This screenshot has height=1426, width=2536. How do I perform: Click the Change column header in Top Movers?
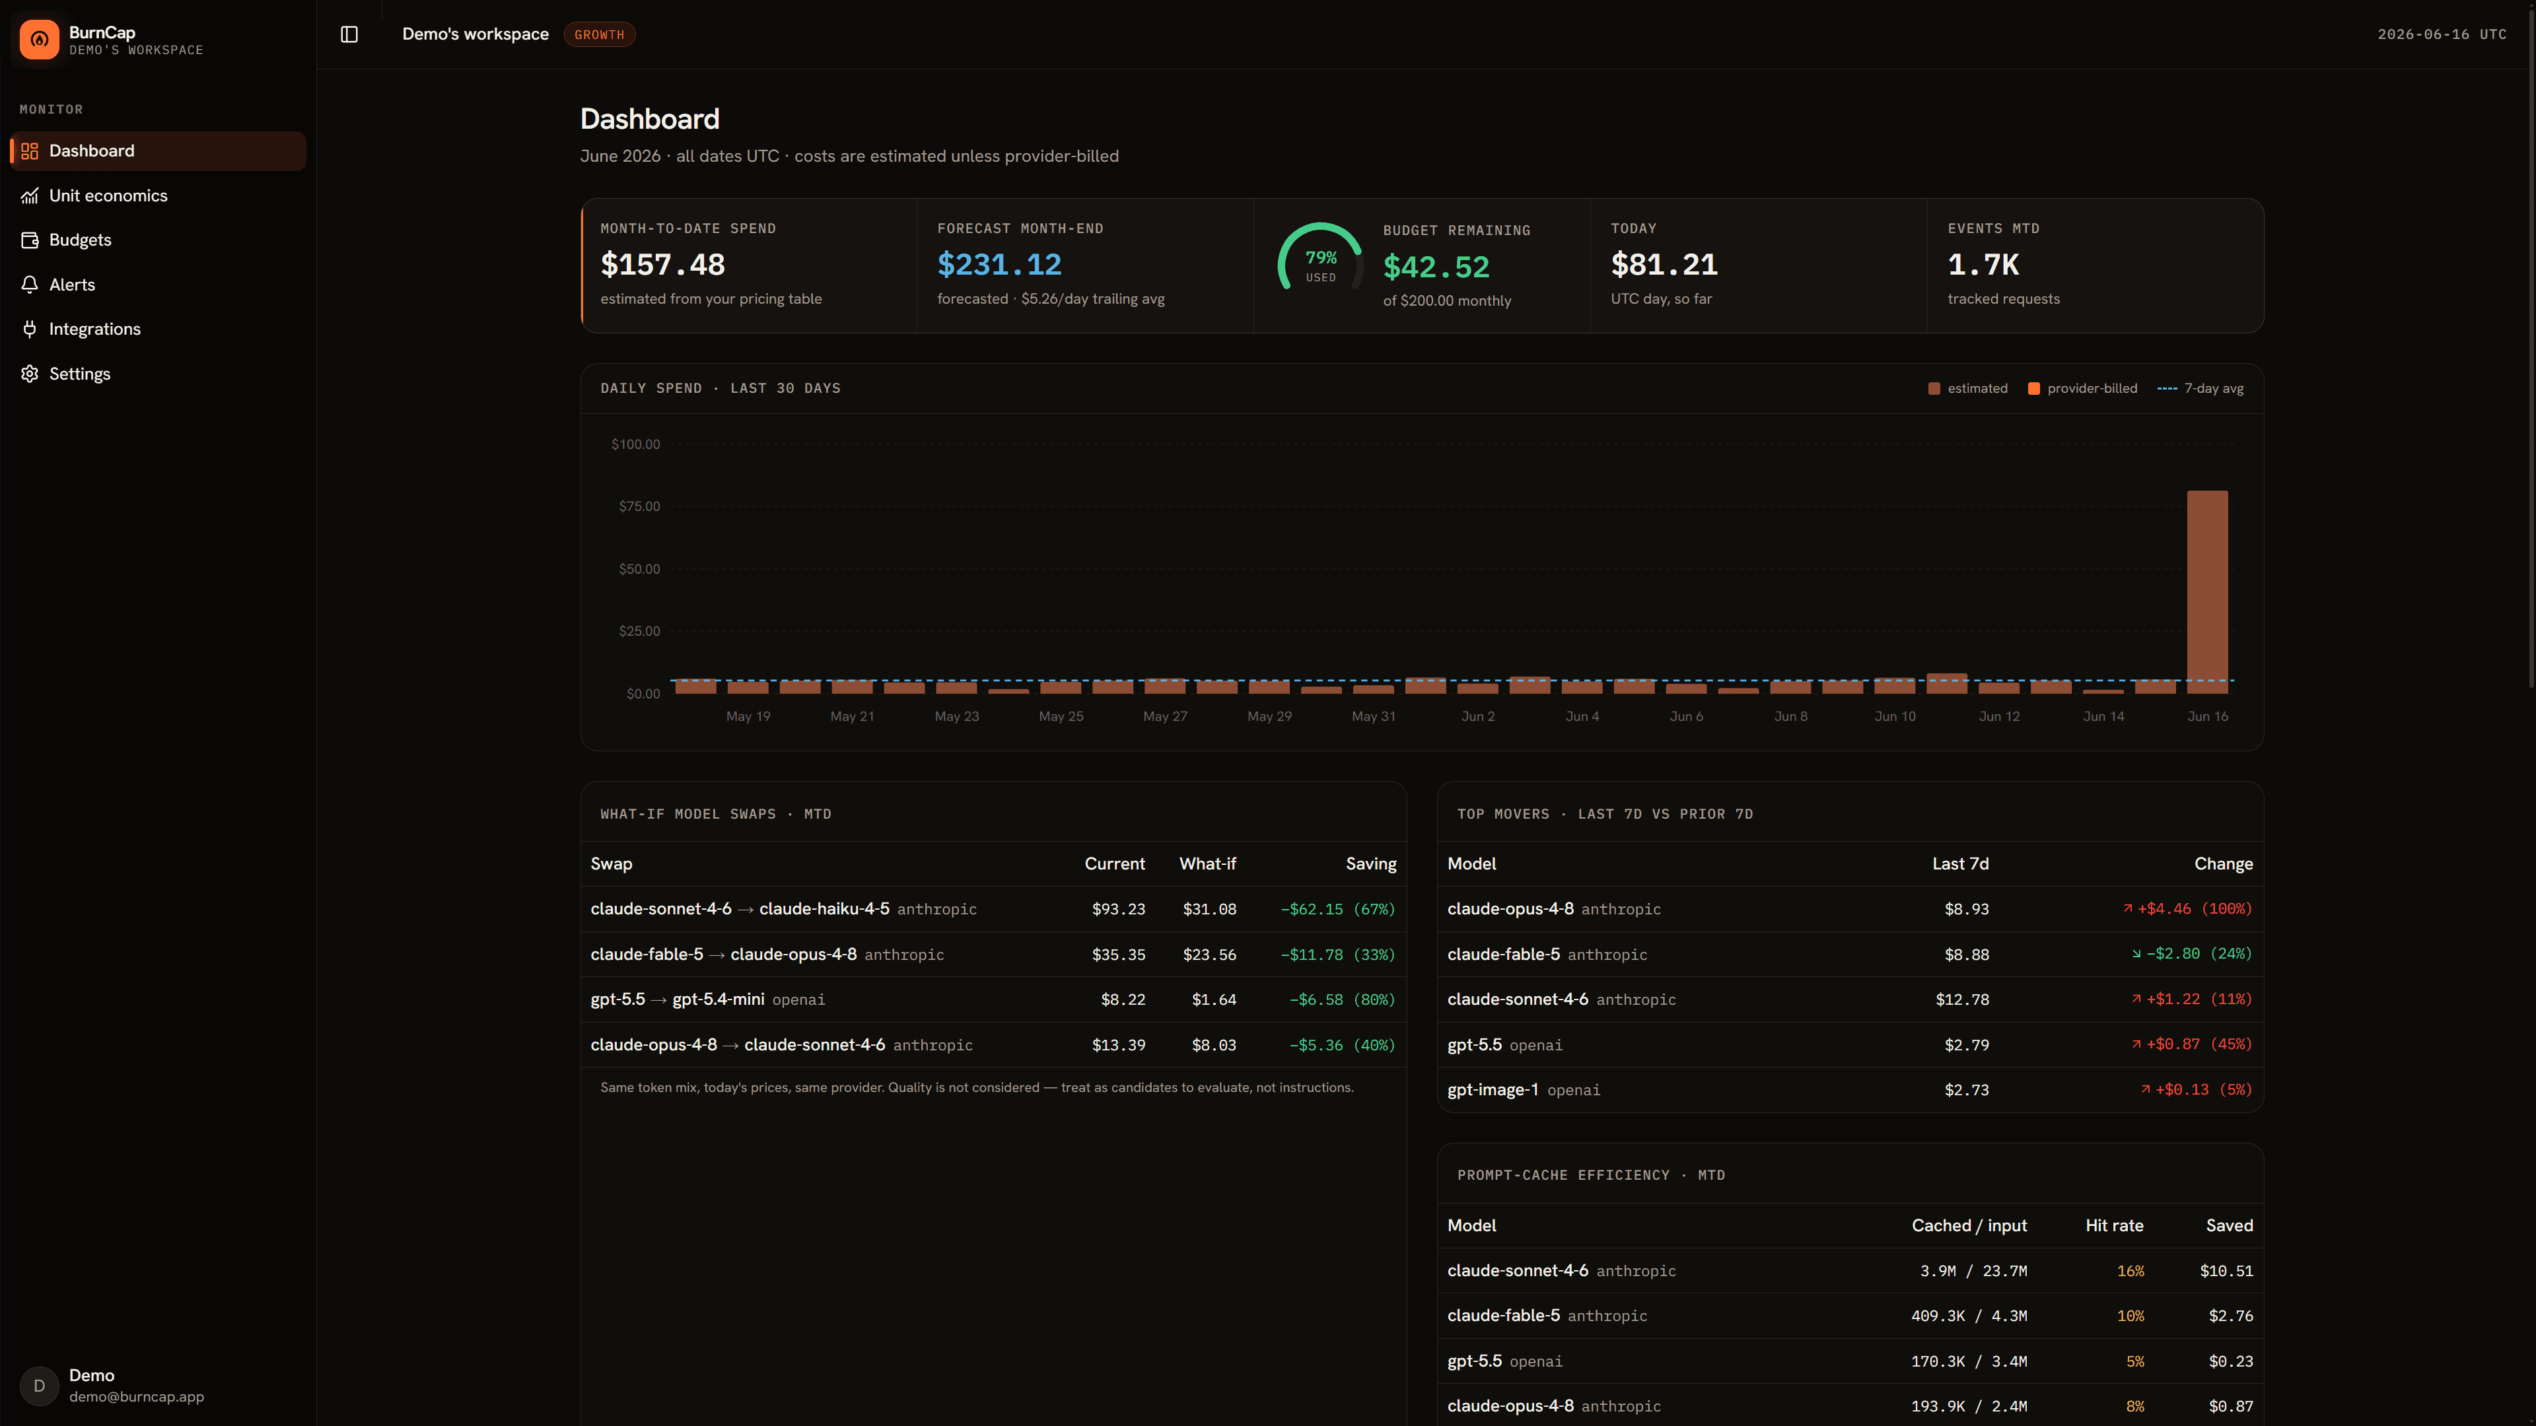click(2223, 863)
